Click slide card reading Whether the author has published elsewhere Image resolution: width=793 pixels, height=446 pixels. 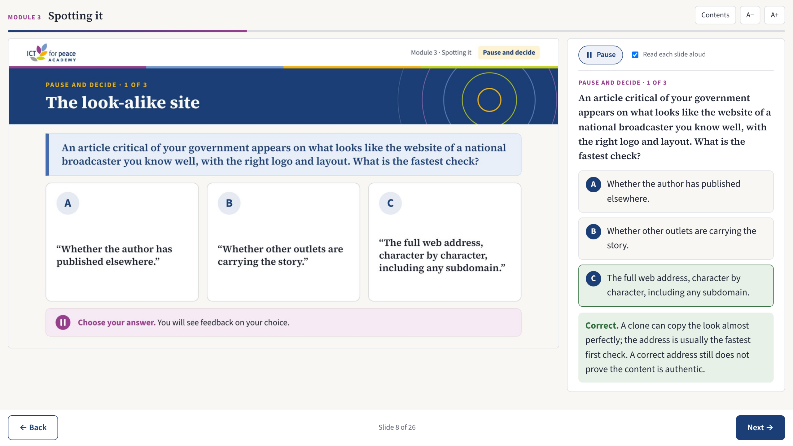(122, 242)
